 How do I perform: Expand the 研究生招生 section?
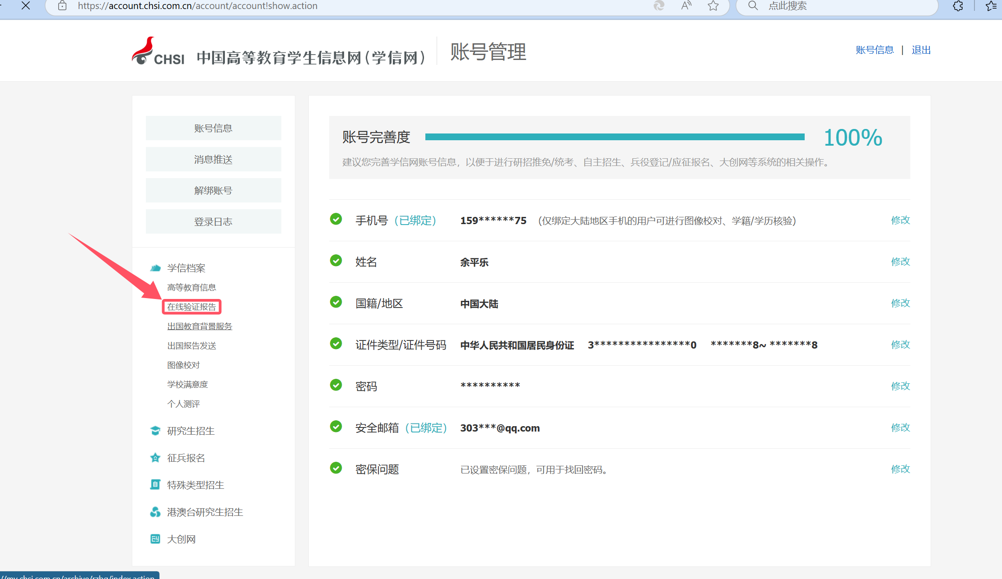pos(191,431)
